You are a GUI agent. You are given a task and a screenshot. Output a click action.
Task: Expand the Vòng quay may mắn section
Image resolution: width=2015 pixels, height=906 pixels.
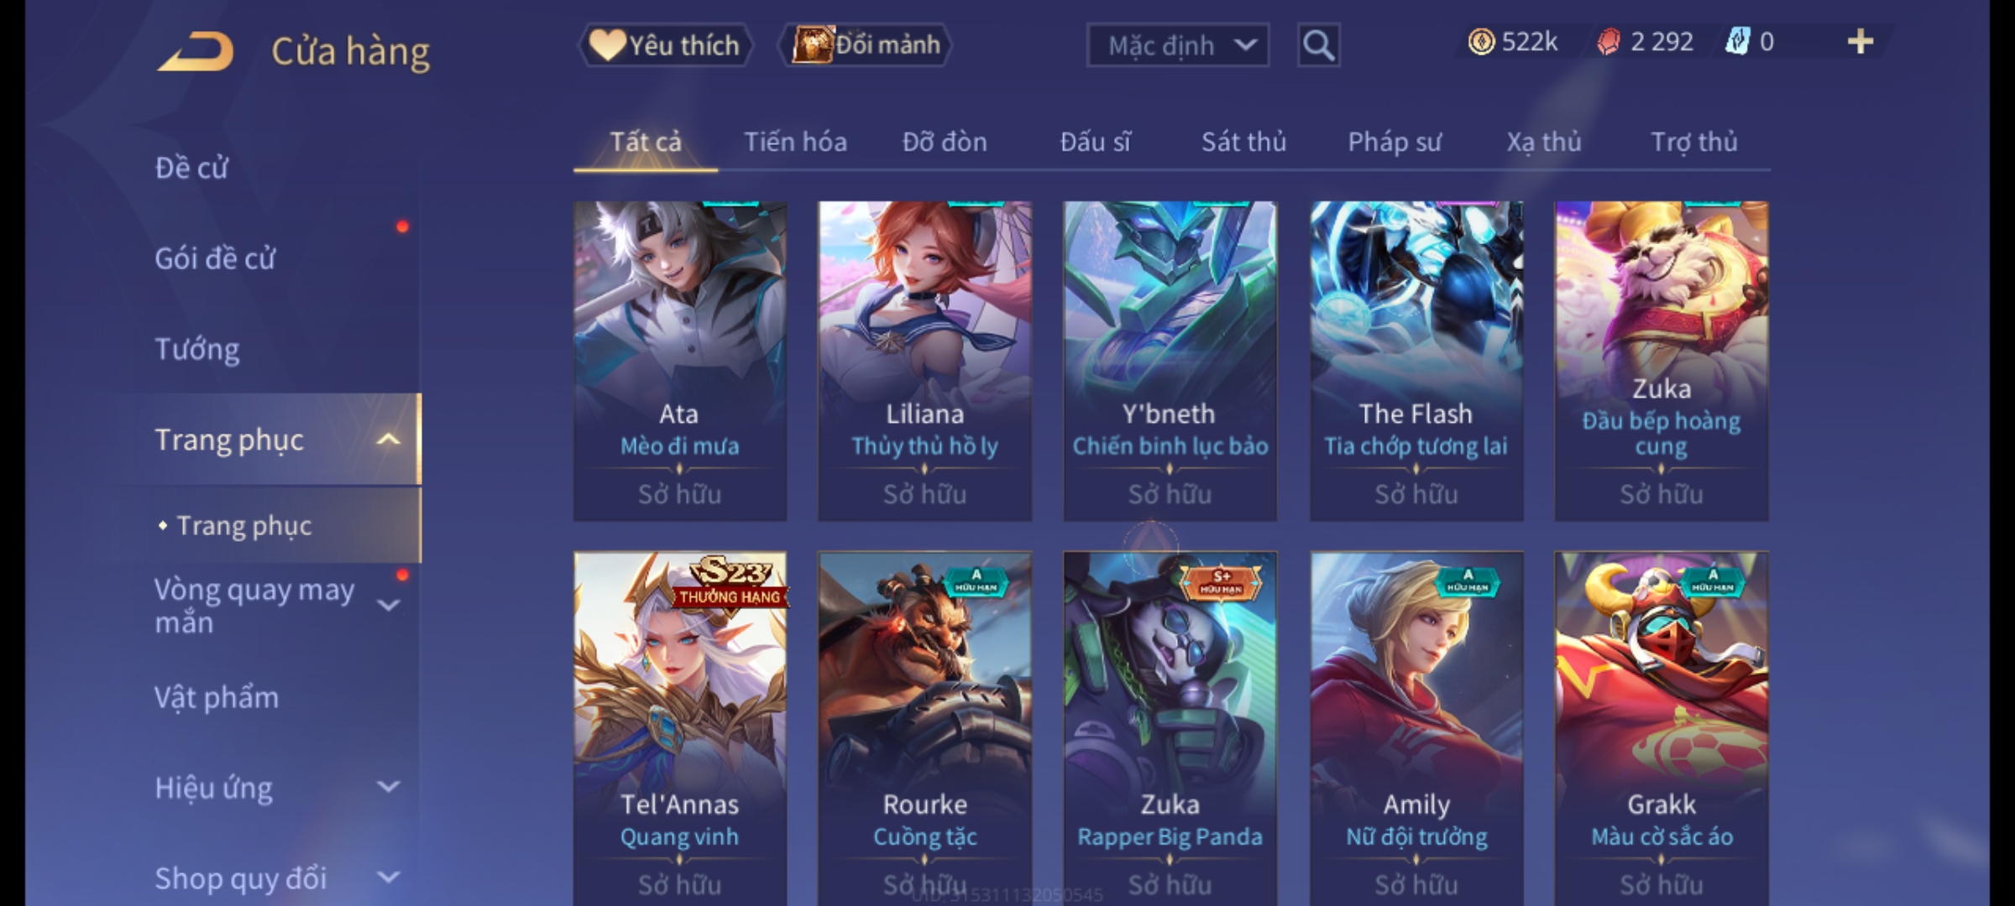point(388,606)
